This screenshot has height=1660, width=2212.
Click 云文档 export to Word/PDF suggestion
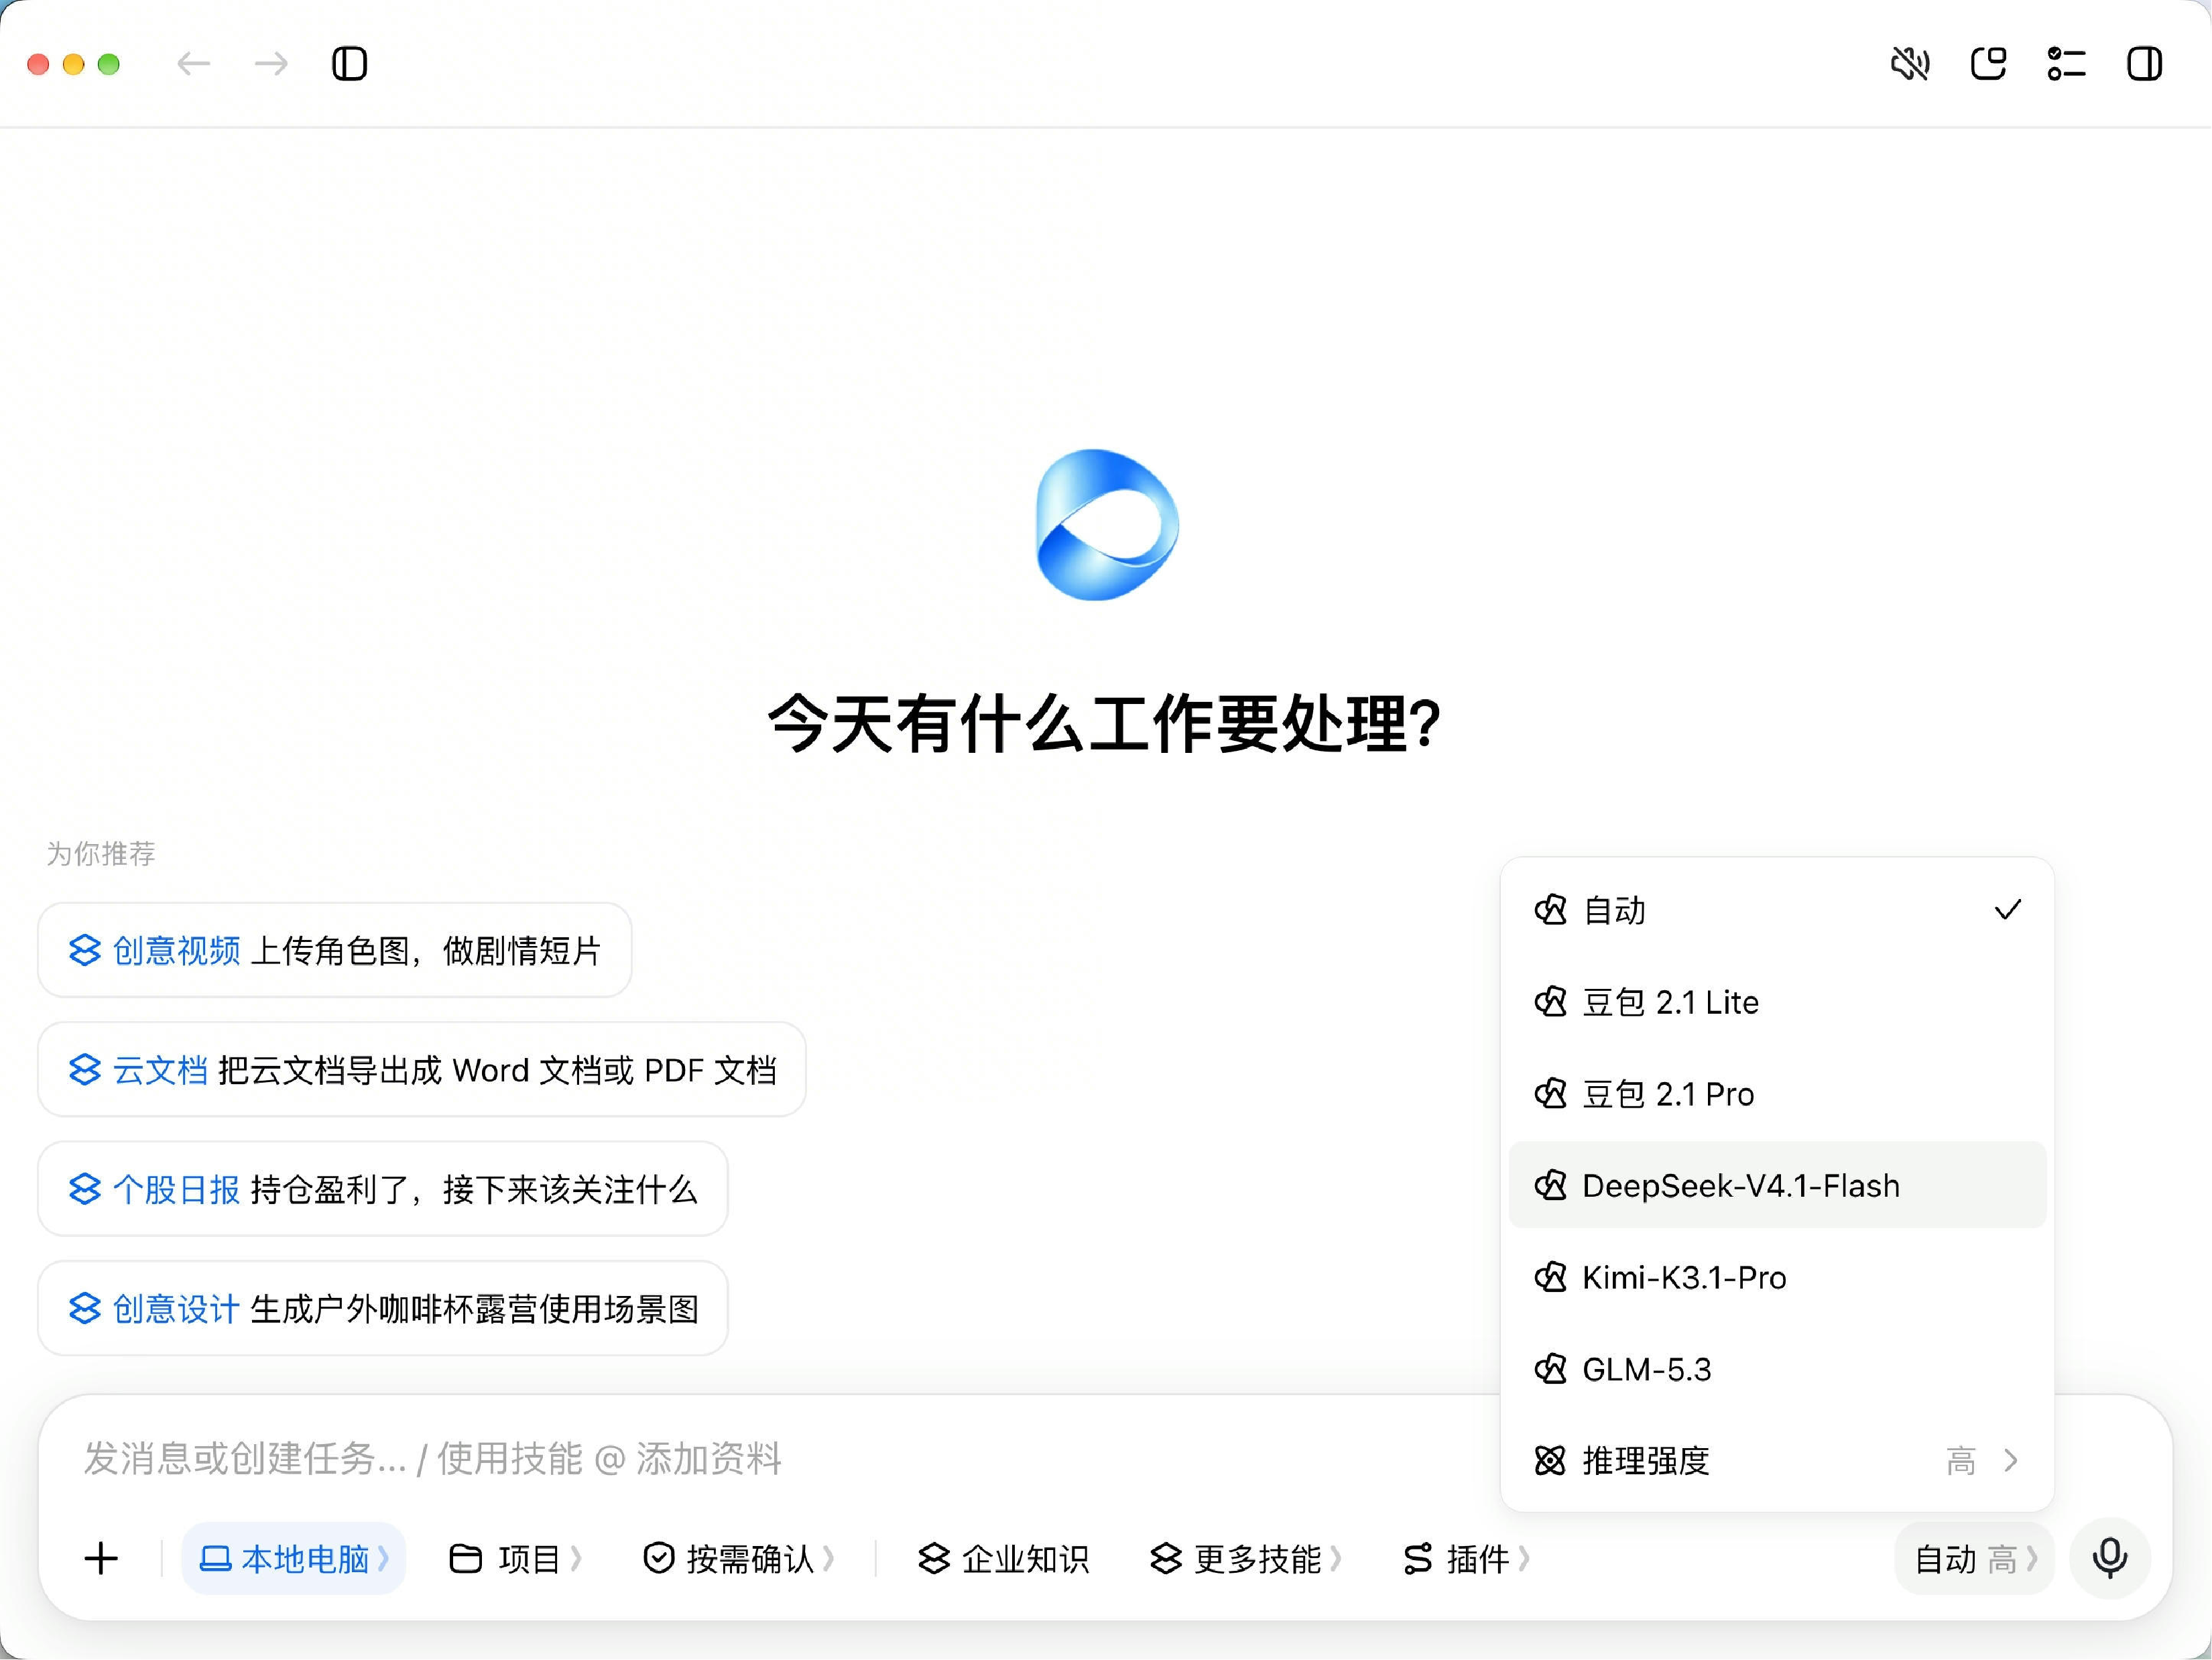pos(422,1070)
